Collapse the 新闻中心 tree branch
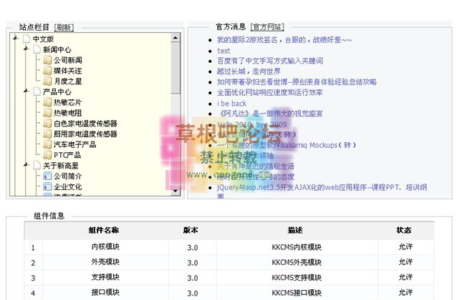457x300 pixels. (27, 50)
